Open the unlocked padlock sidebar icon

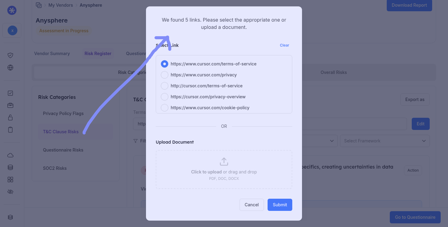10,117
